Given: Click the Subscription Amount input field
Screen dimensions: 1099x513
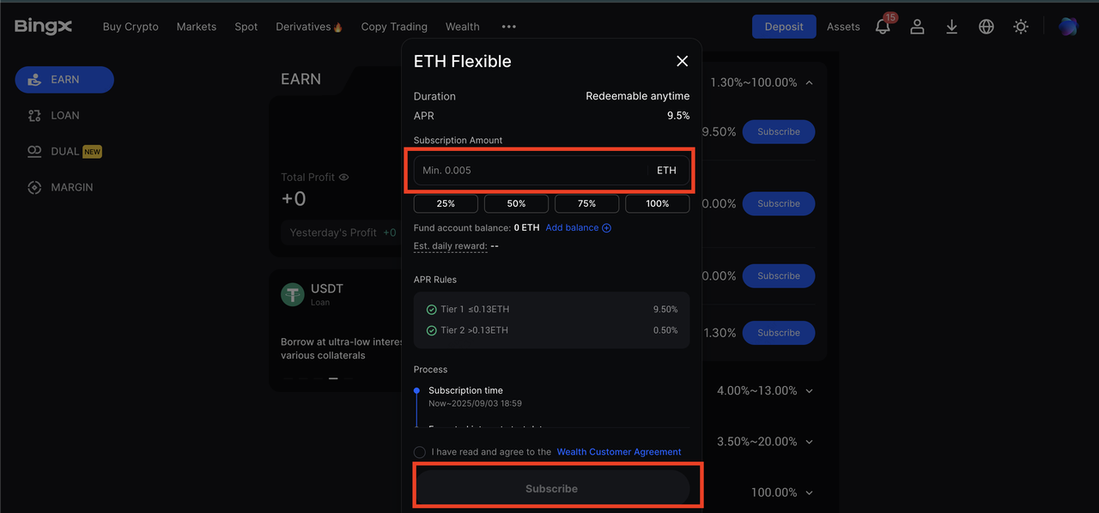Looking at the screenshot, I should point(551,170).
